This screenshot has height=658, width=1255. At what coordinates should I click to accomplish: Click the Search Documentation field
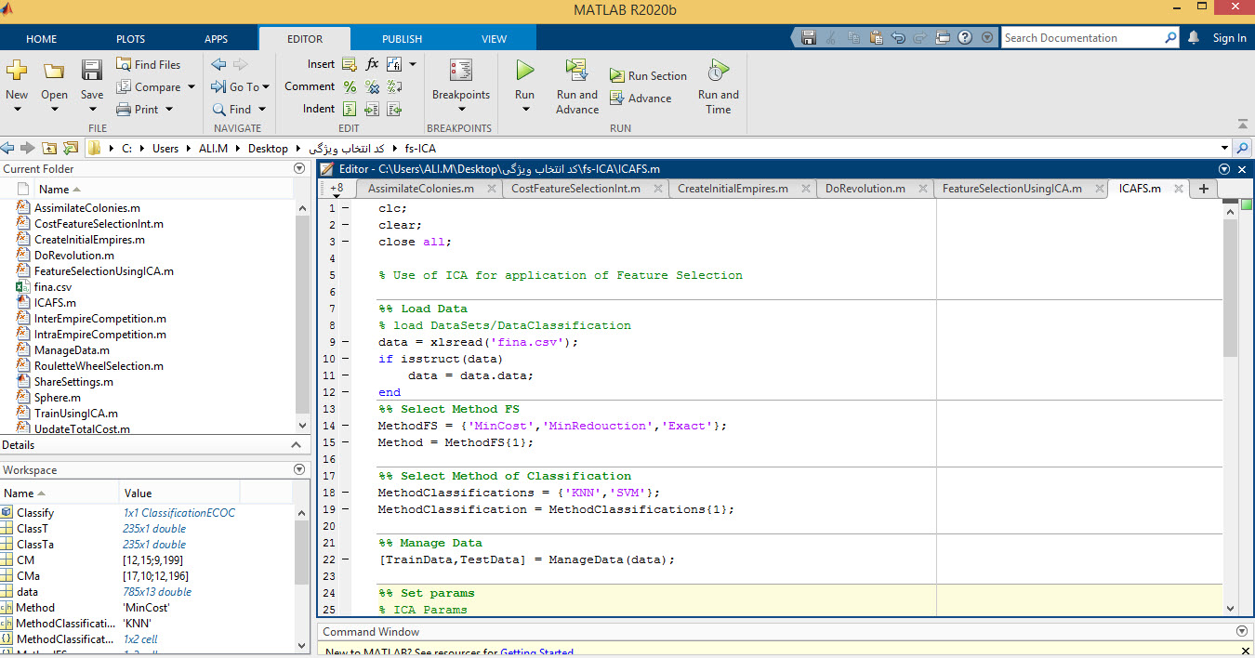click(x=1081, y=38)
